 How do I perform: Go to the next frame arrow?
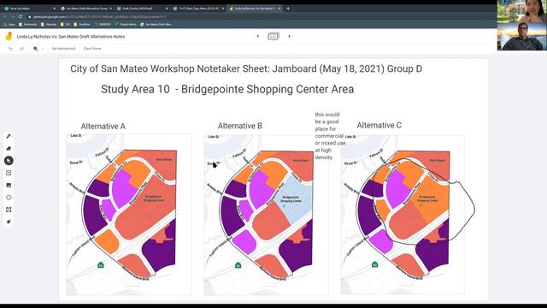pos(289,36)
